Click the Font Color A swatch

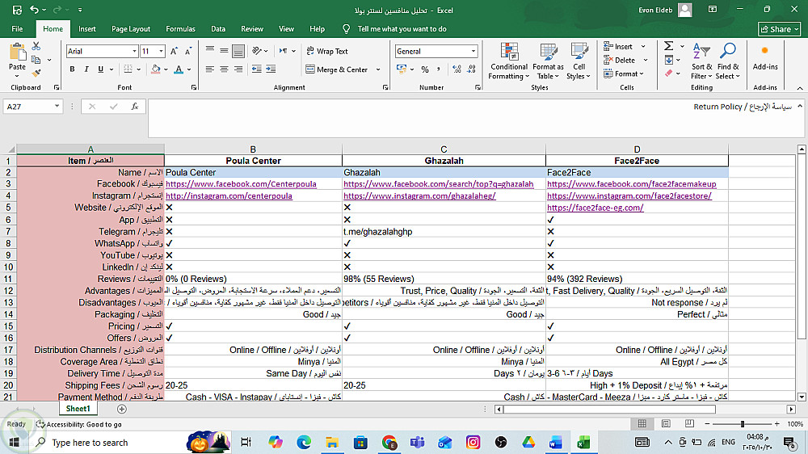point(179,69)
